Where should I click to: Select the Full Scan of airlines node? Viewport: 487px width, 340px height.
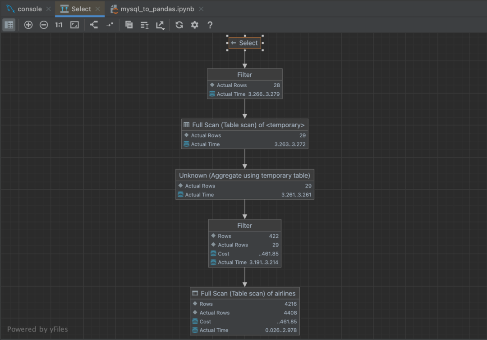point(245,311)
